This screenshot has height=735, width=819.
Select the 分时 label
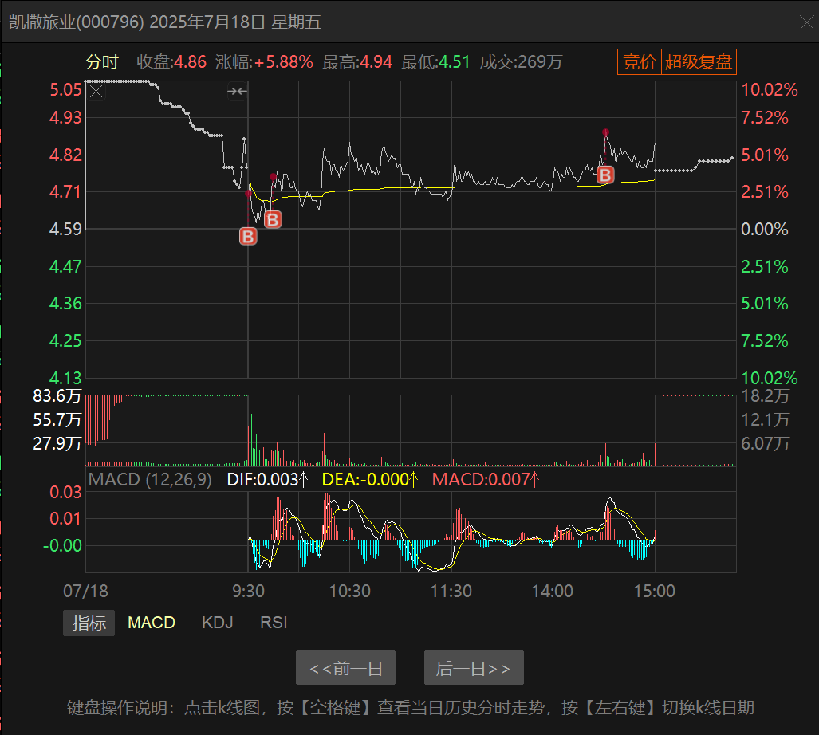pyautogui.click(x=102, y=62)
